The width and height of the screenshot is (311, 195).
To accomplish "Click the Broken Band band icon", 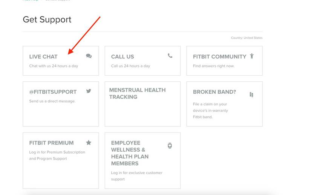I will 251,94.
